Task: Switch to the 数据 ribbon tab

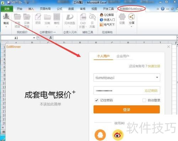Action: pyautogui.click(x=71, y=9)
